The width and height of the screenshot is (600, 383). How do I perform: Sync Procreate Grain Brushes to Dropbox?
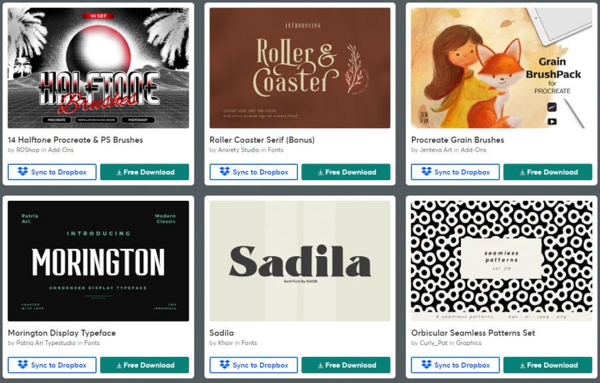tap(455, 172)
